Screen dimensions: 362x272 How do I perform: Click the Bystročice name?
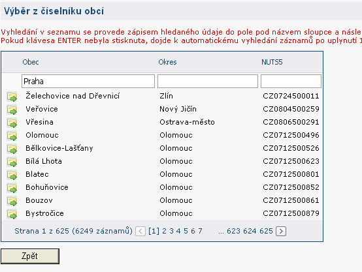(44, 213)
